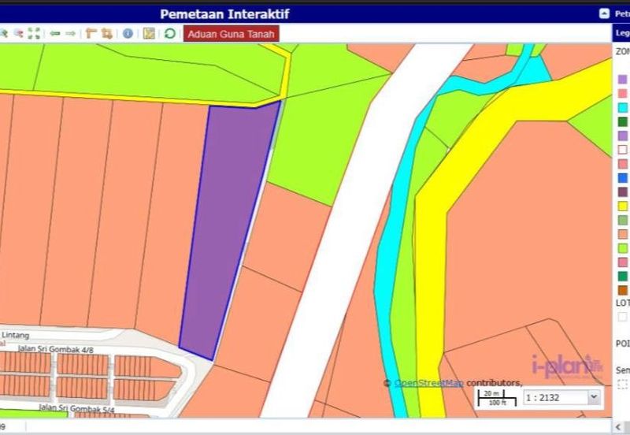Click the yellow zone legend swatch
The height and width of the screenshot is (435, 630).
[623, 206]
